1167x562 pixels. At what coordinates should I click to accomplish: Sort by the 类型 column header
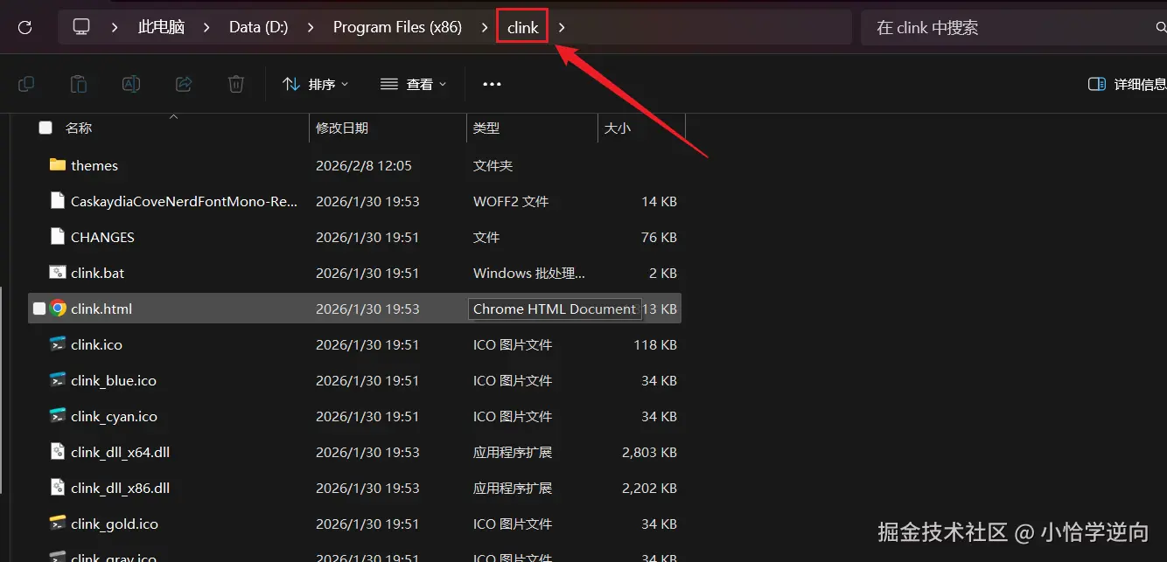pyautogui.click(x=486, y=128)
